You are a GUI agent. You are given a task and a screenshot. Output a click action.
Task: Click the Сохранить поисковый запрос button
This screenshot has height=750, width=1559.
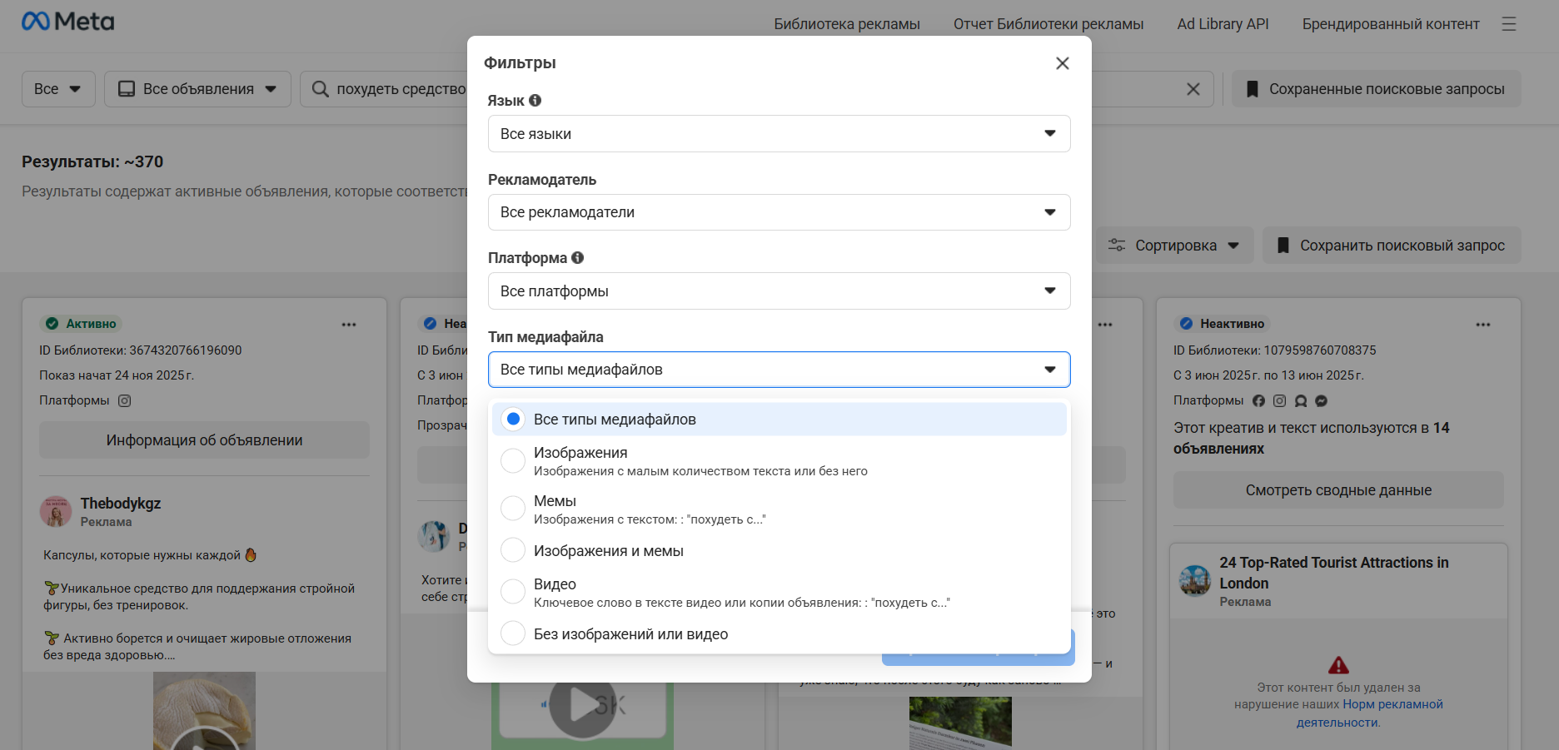[1392, 246]
